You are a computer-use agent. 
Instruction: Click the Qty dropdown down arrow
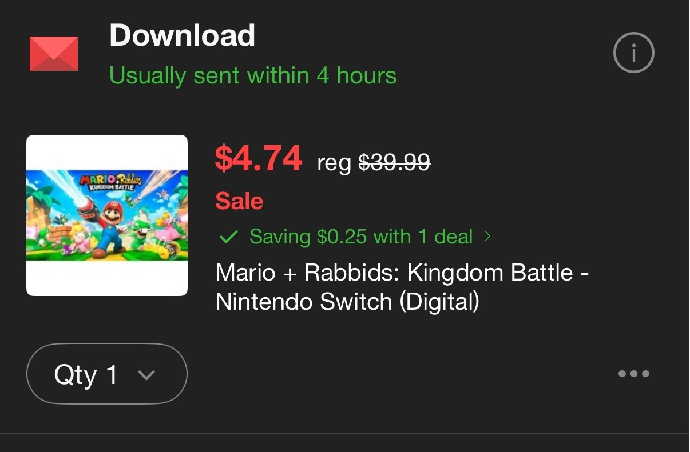pos(146,375)
